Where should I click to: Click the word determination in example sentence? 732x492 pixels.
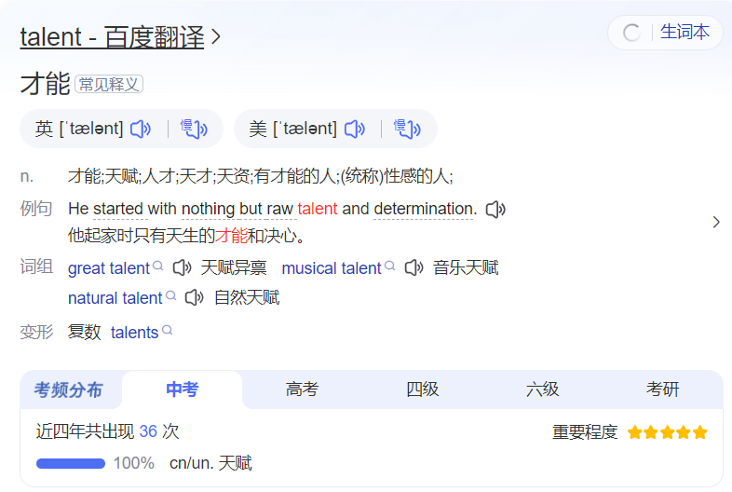click(424, 209)
